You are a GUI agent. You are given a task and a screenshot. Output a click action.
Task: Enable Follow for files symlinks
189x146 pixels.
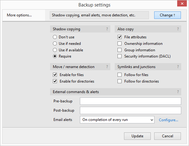tap(120, 75)
